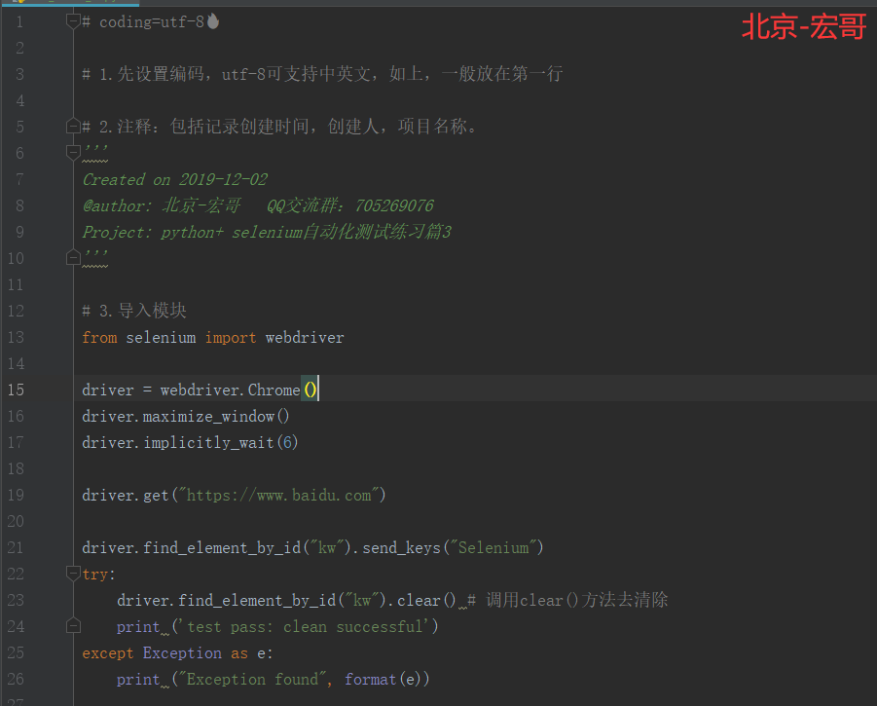
Task: Click line number 15 in the gutter
Action: click(x=17, y=390)
